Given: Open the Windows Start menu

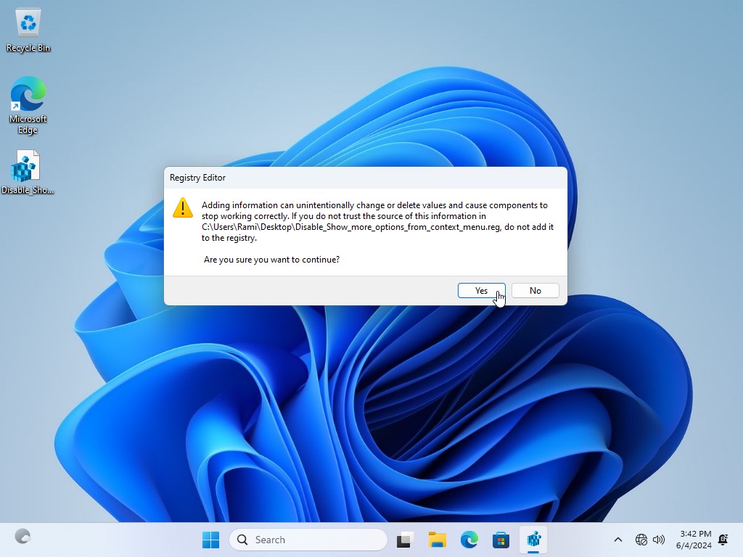Looking at the screenshot, I should 210,540.
